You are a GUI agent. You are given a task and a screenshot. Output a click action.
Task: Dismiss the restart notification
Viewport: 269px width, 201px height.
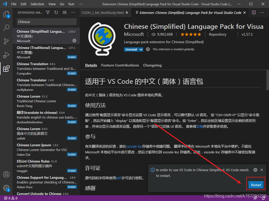tap(262, 170)
